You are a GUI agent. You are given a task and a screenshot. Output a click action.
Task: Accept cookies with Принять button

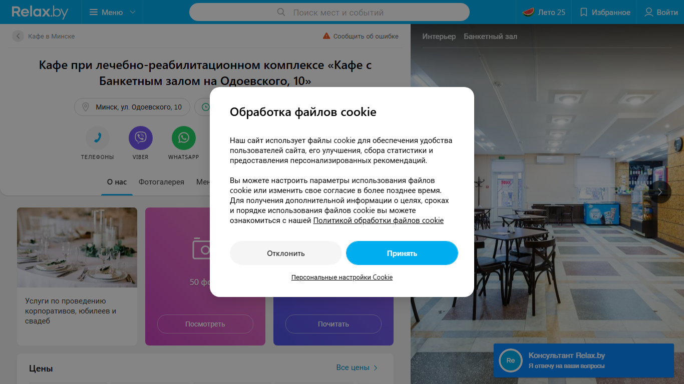click(x=402, y=253)
